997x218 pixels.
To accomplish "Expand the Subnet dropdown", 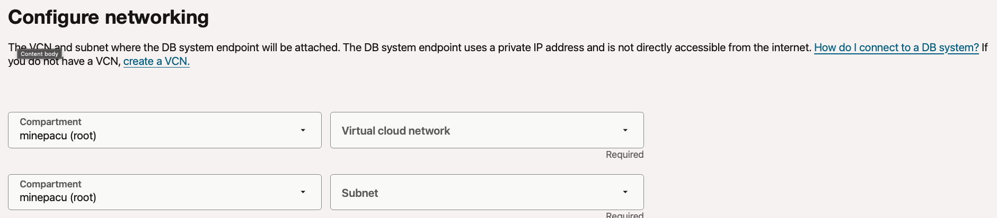I will pos(487,192).
